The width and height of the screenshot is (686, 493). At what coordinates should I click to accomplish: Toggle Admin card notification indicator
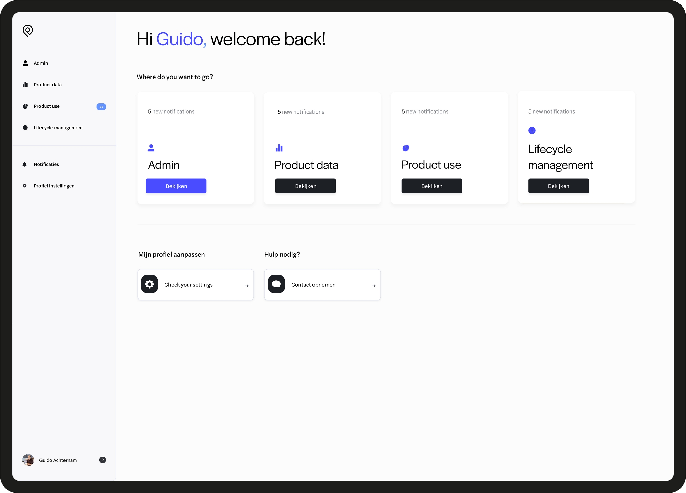tap(170, 111)
